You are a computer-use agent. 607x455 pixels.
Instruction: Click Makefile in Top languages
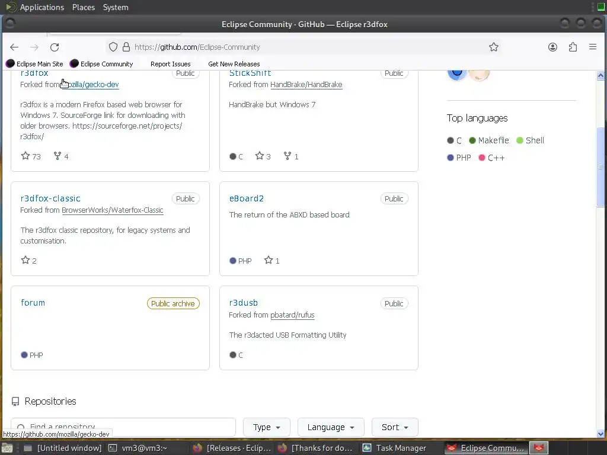tap(489, 140)
